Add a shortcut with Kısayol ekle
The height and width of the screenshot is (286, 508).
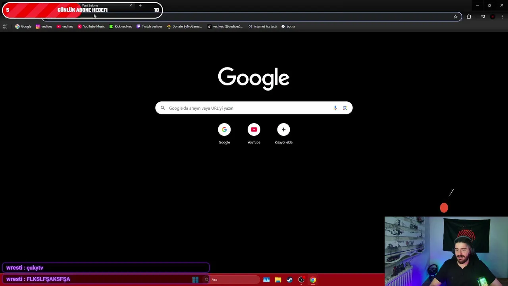click(x=283, y=134)
